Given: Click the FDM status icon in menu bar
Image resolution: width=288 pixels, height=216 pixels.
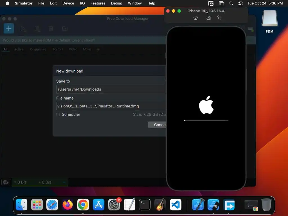Looking at the screenshot, I should pos(211,3).
